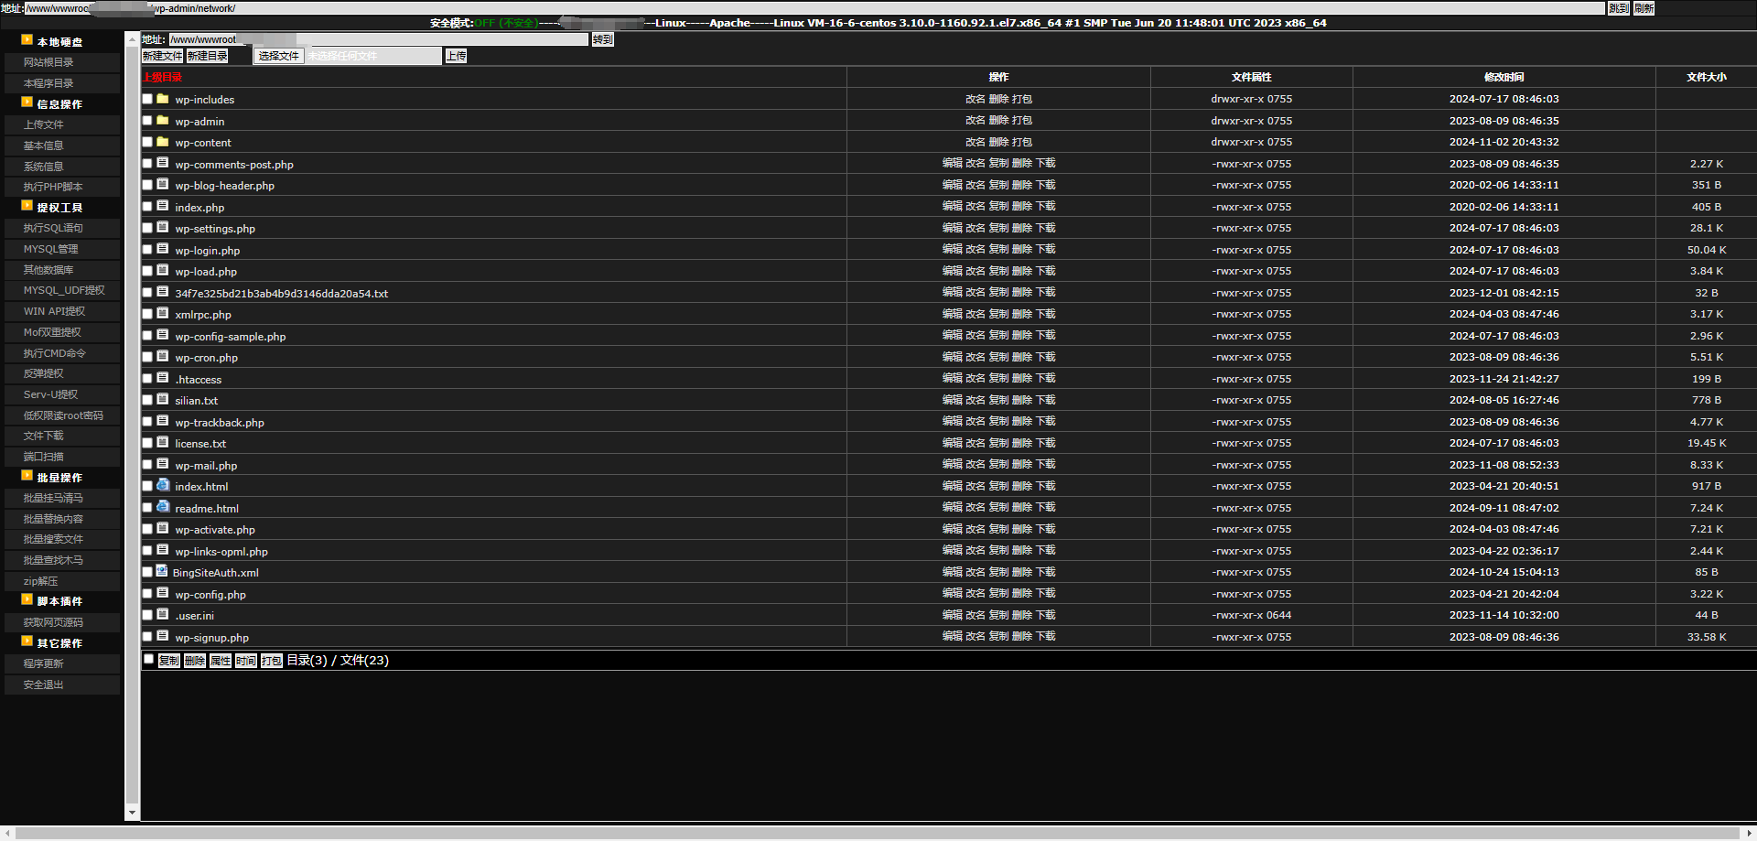Image resolution: width=1757 pixels, height=841 pixels.
Task: Tick the BingSiteAuth.xml checkbox
Action: coord(147,572)
